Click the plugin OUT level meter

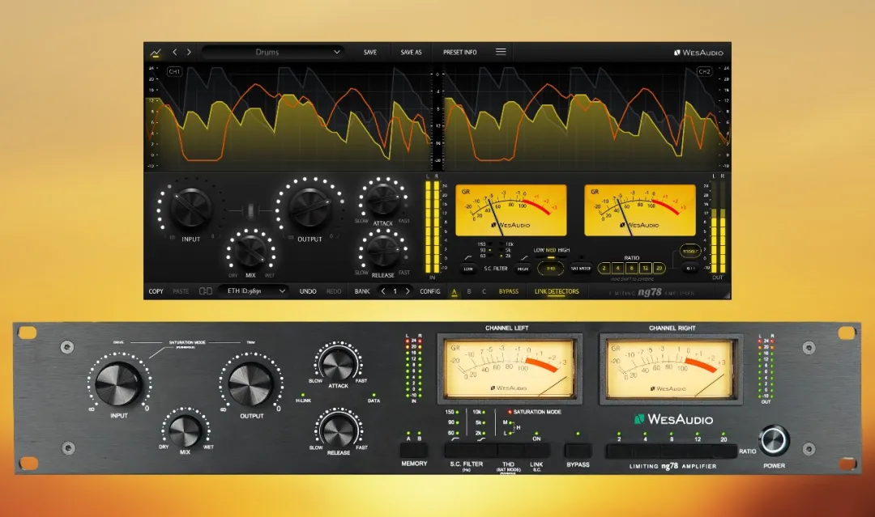click(x=718, y=227)
